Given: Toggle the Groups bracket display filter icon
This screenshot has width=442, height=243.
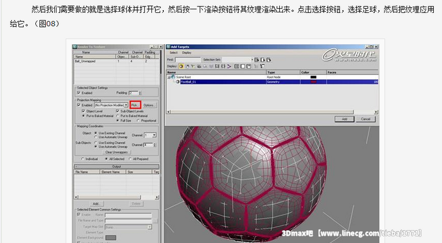Looking at the screenshot, I should click(217, 66).
